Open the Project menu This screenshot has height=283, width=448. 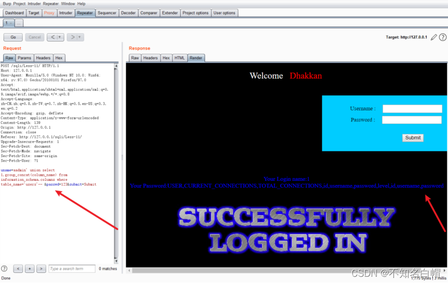pyautogui.click(x=19, y=4)
